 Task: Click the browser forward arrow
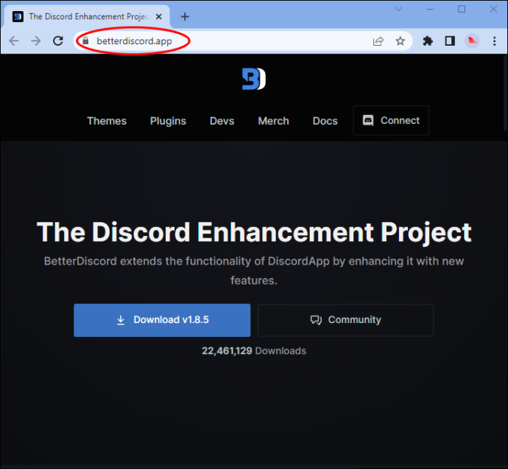(x=36, y=41)
